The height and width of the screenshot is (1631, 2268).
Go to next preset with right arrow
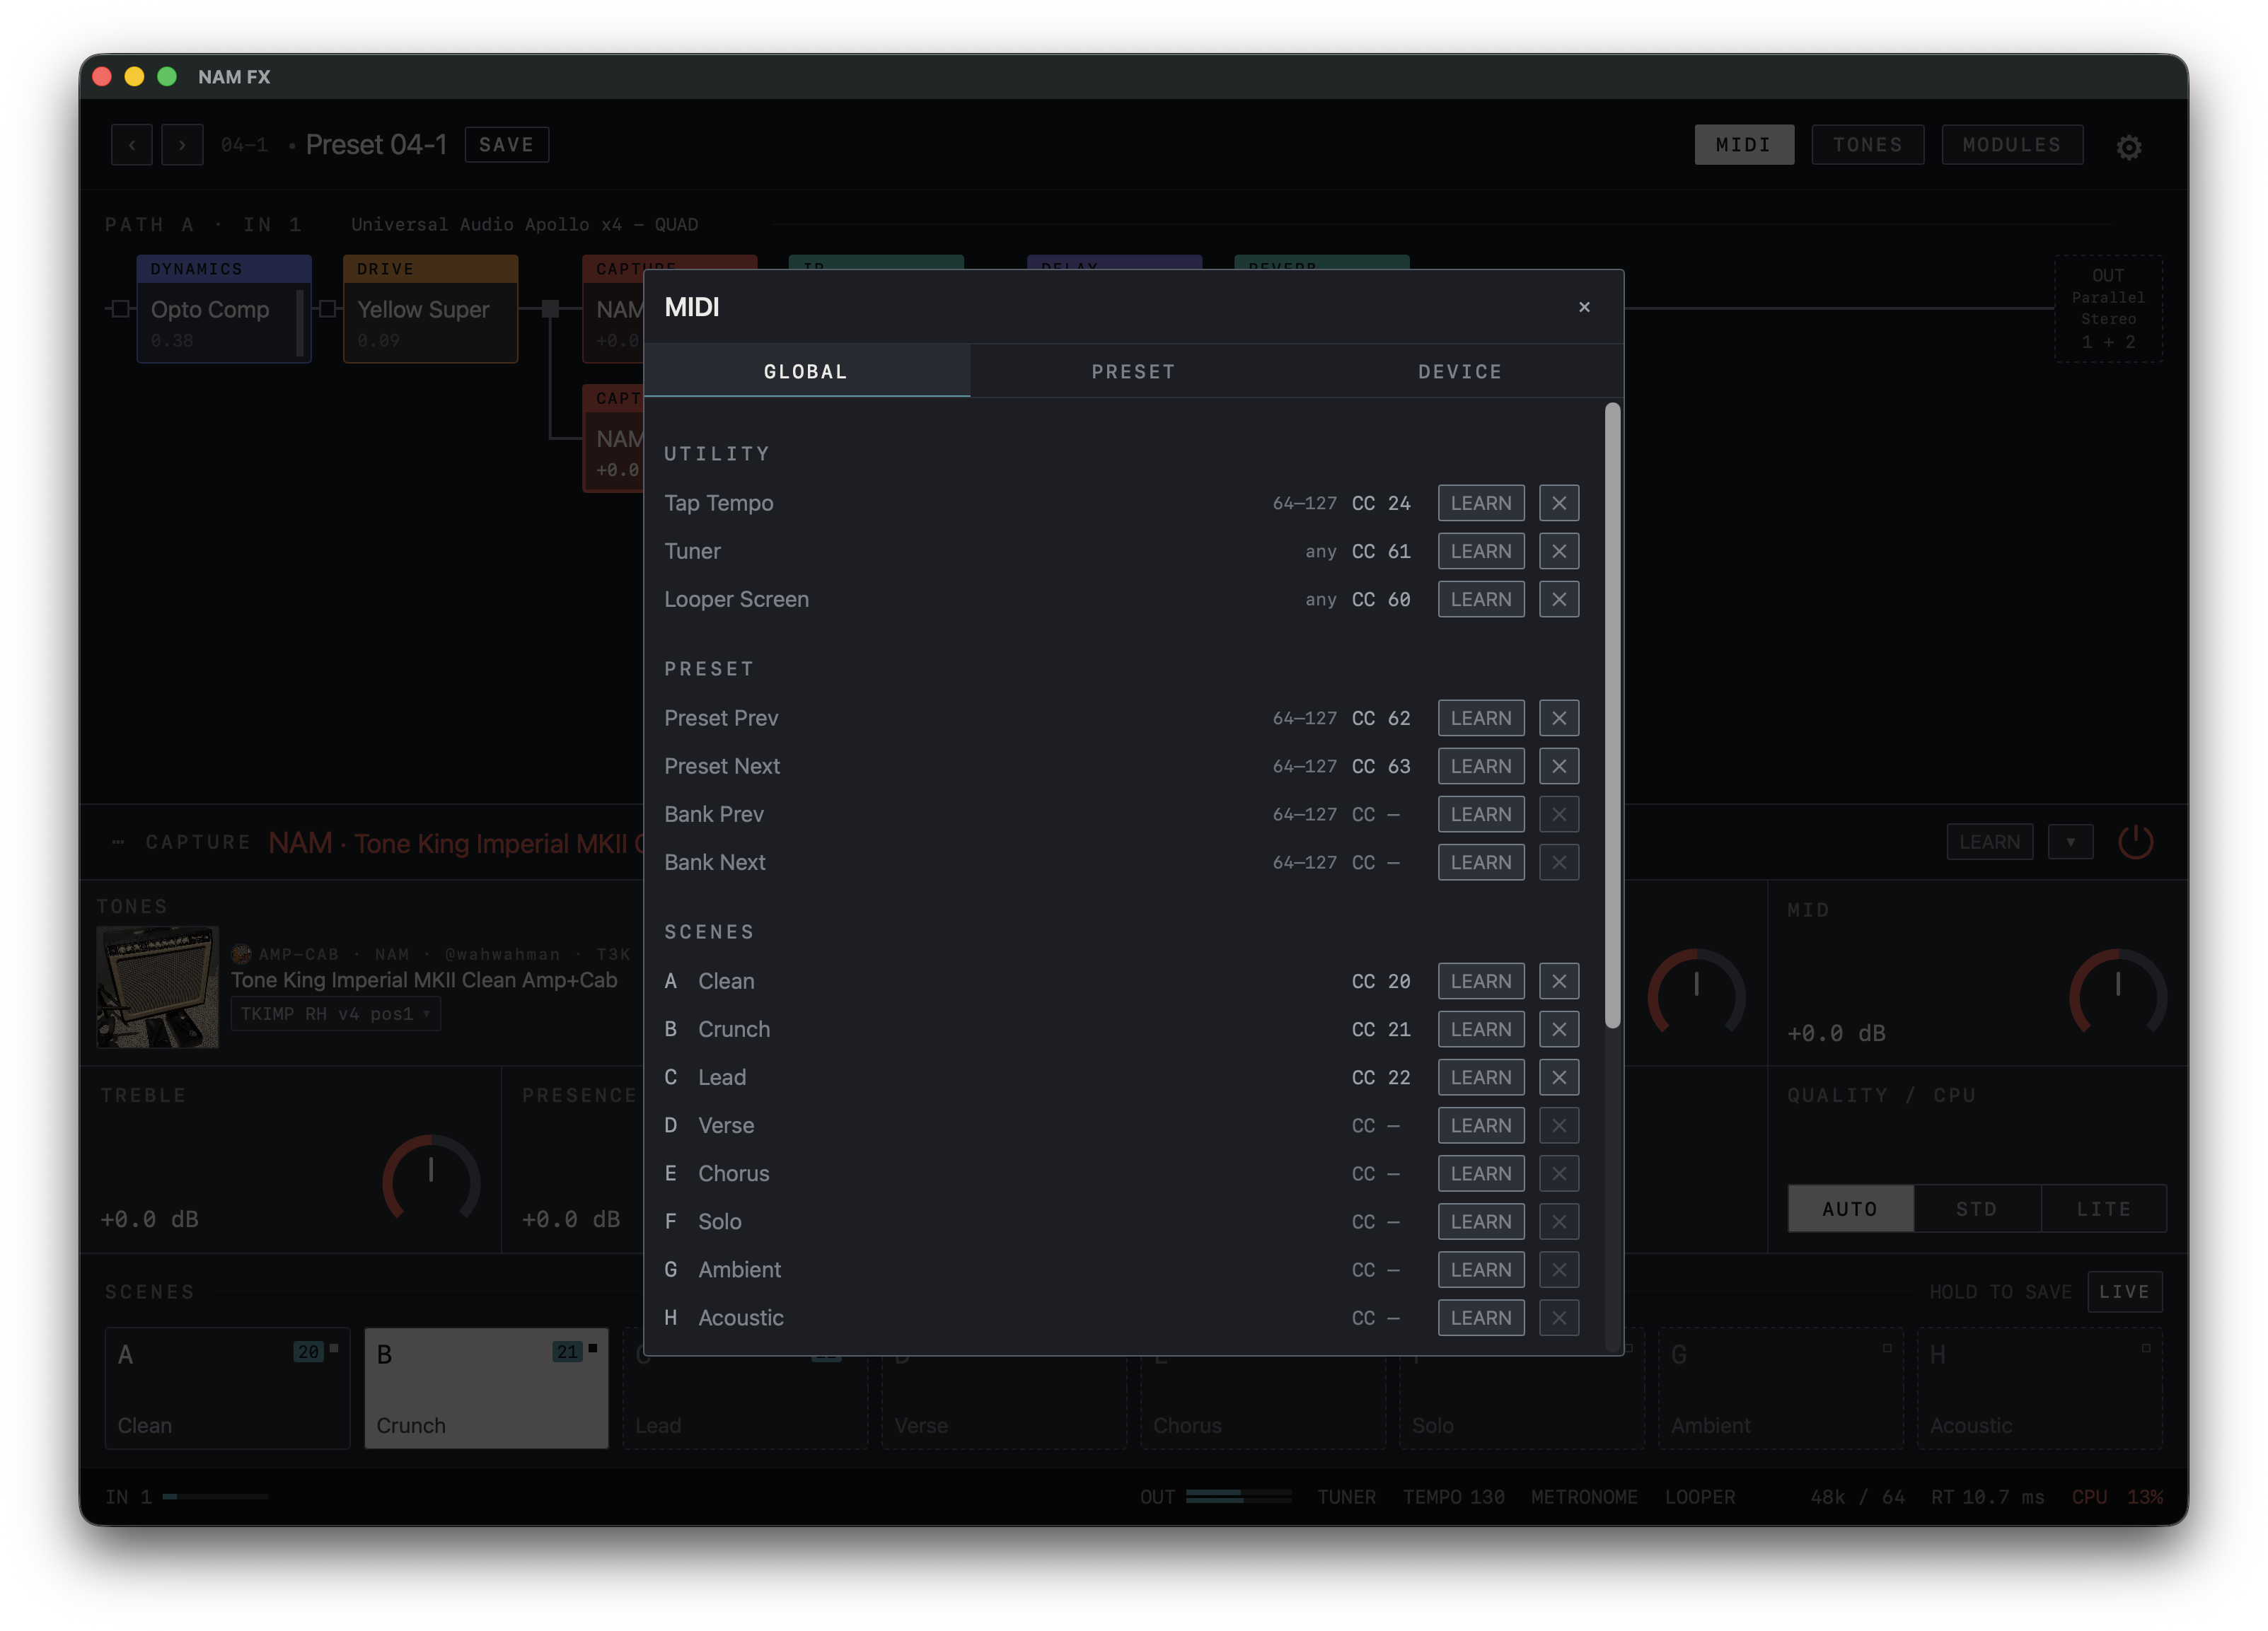(182, 145)
